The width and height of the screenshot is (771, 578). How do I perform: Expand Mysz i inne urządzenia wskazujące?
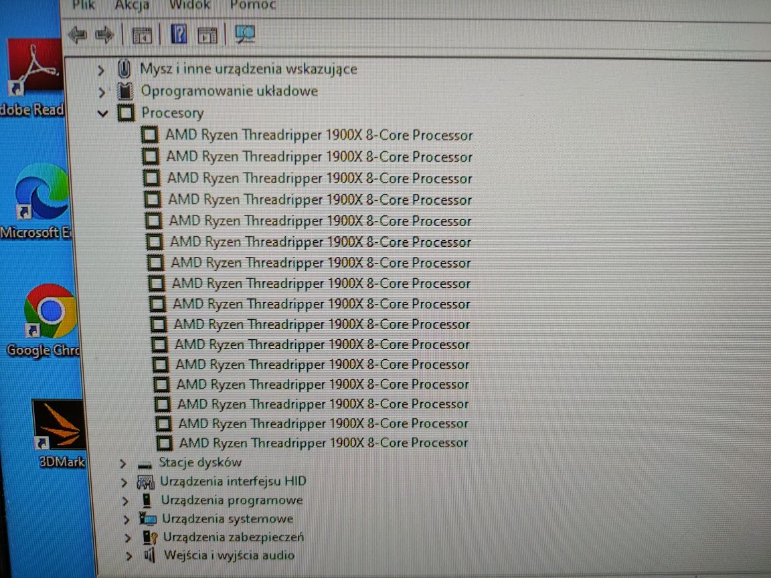(101, 70)
